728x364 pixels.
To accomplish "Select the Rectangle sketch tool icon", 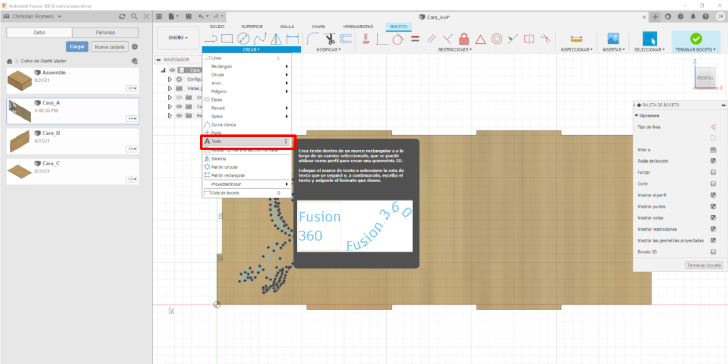I will (227, 39).
